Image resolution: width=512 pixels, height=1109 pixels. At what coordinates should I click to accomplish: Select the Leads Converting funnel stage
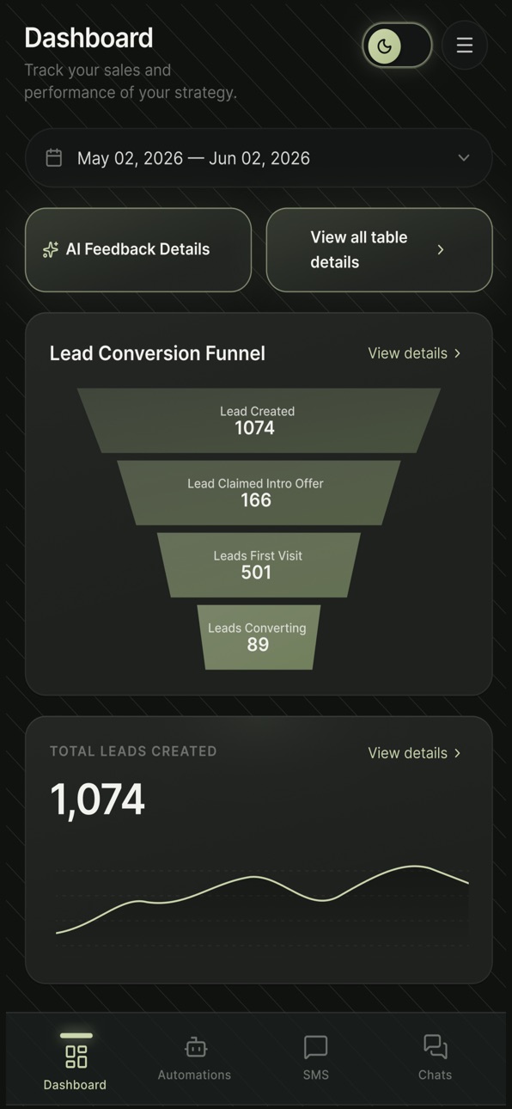[259, 637]
